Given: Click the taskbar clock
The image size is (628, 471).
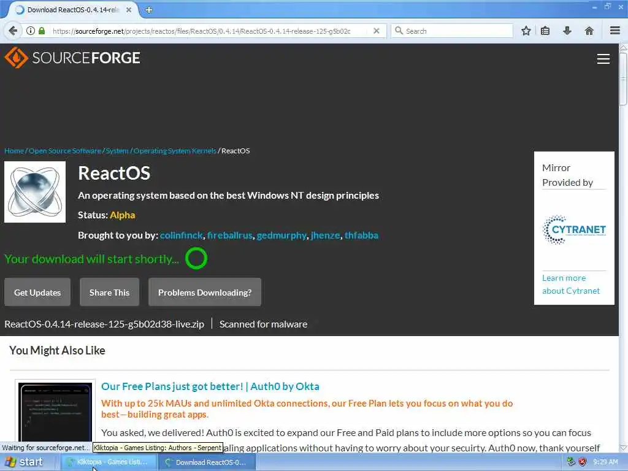Looking at the screenshot, I should click(605, 462).
